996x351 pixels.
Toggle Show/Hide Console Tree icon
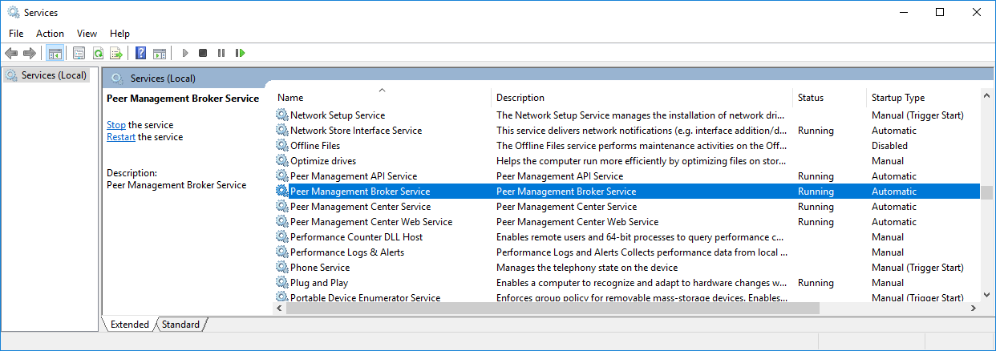[55, 54]
